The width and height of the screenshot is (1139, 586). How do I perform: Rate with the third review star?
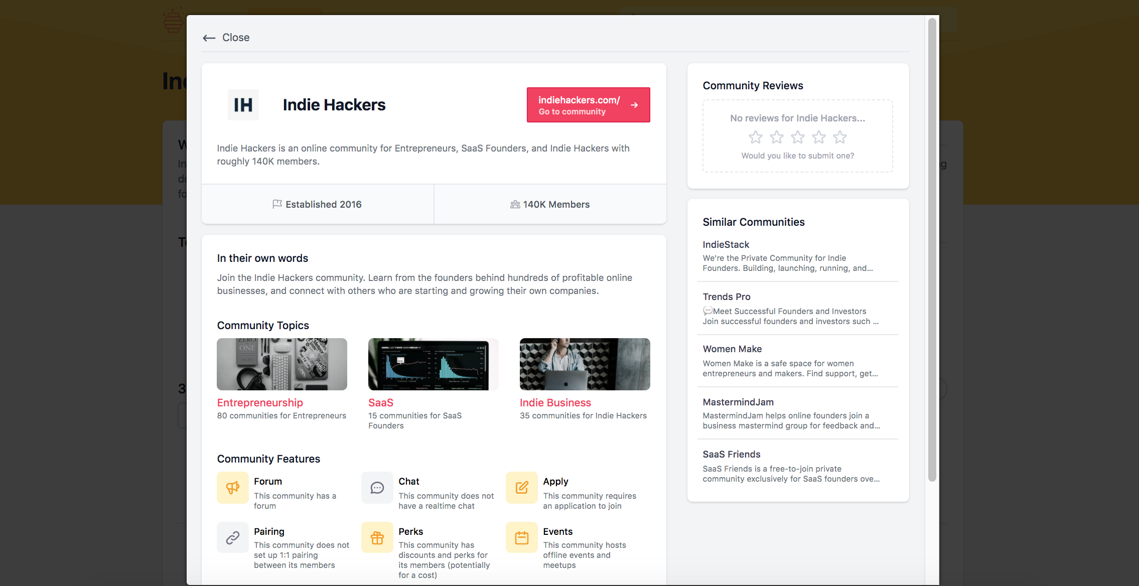(x=798, y=137)
